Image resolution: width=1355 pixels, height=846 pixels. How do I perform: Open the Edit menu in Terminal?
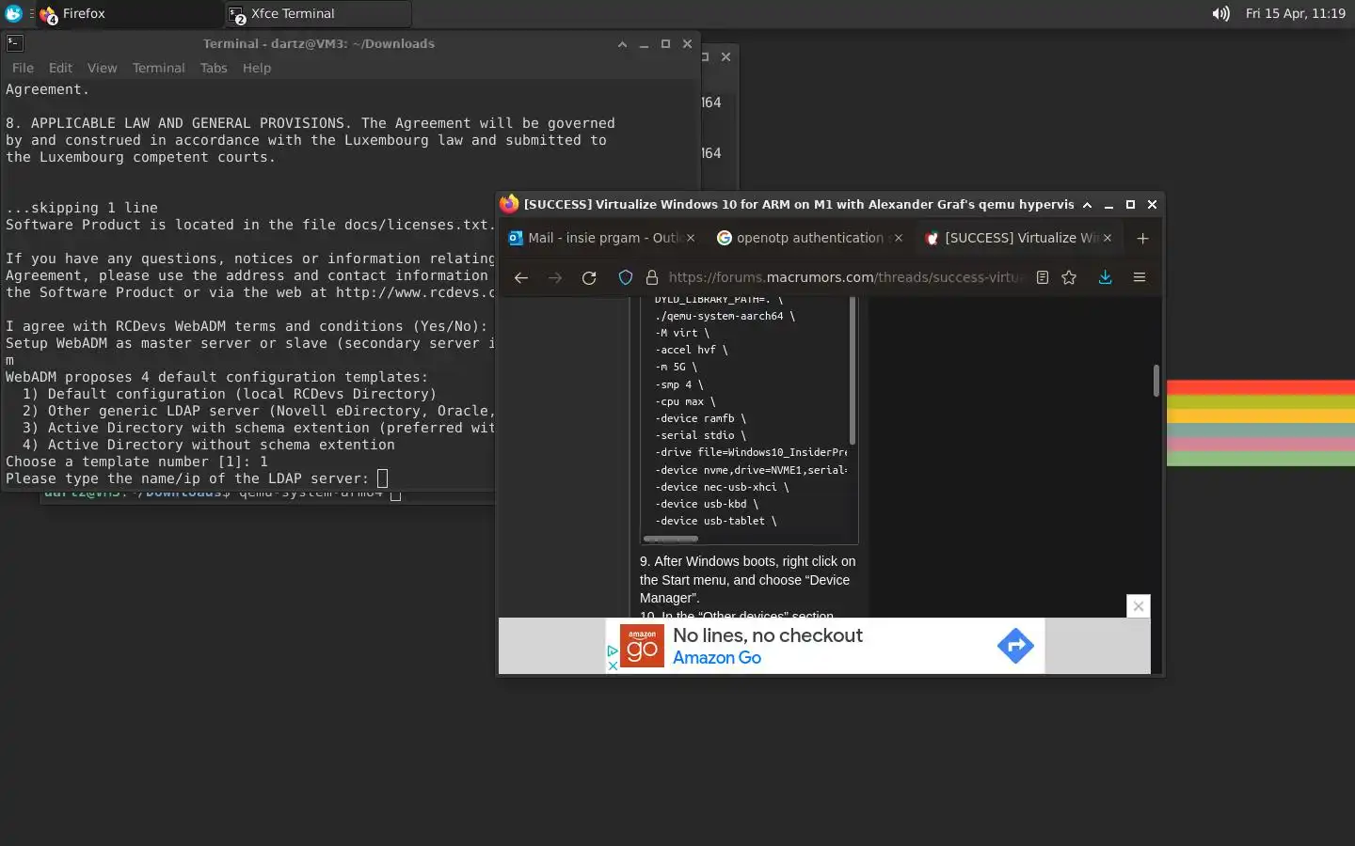click(60, 68)
